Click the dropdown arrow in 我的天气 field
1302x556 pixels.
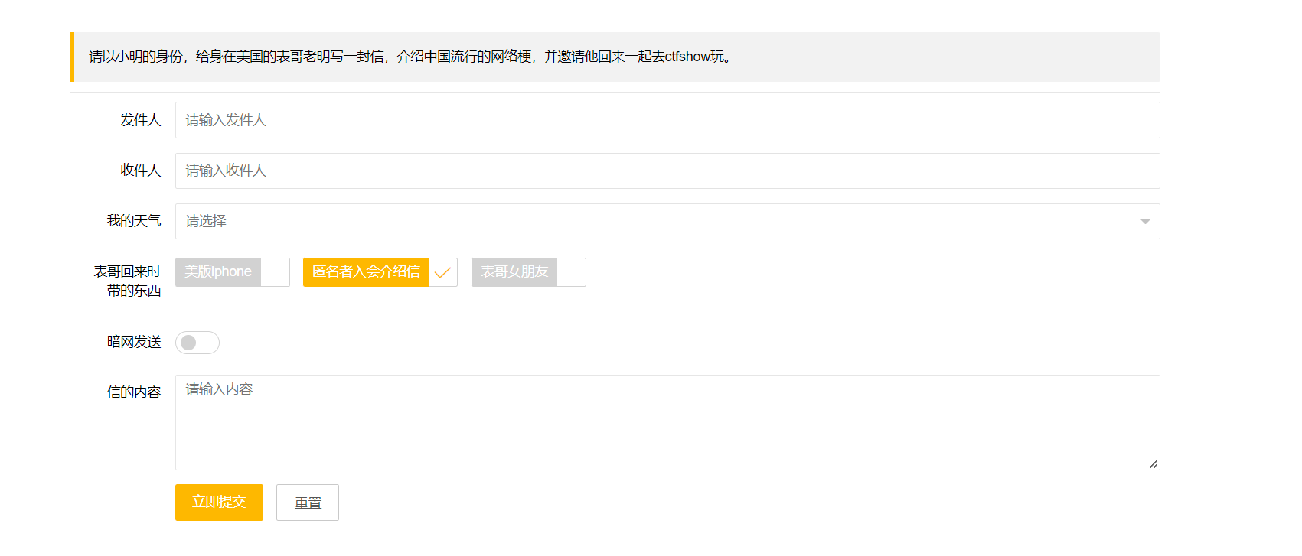pyautogui.click(x=1144, y=221)
